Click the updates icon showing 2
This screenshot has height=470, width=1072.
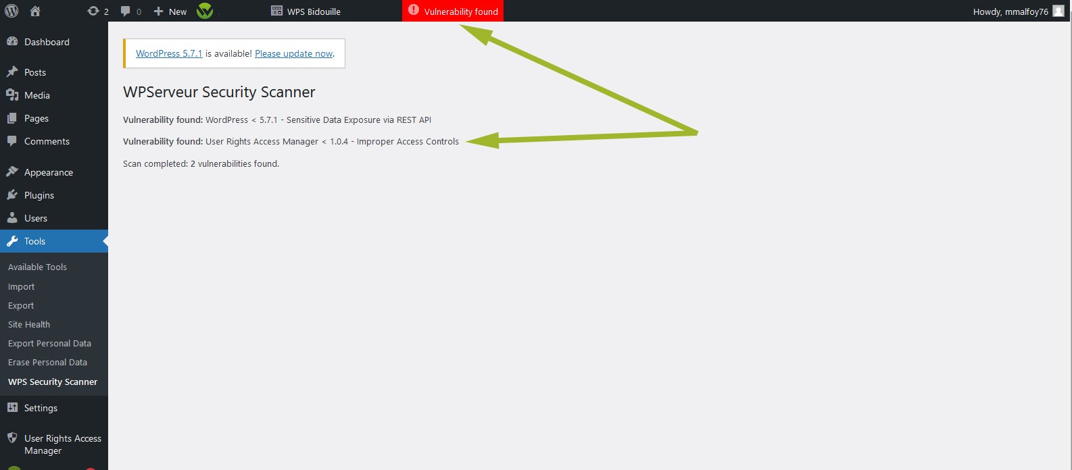(x=98, y=11)
